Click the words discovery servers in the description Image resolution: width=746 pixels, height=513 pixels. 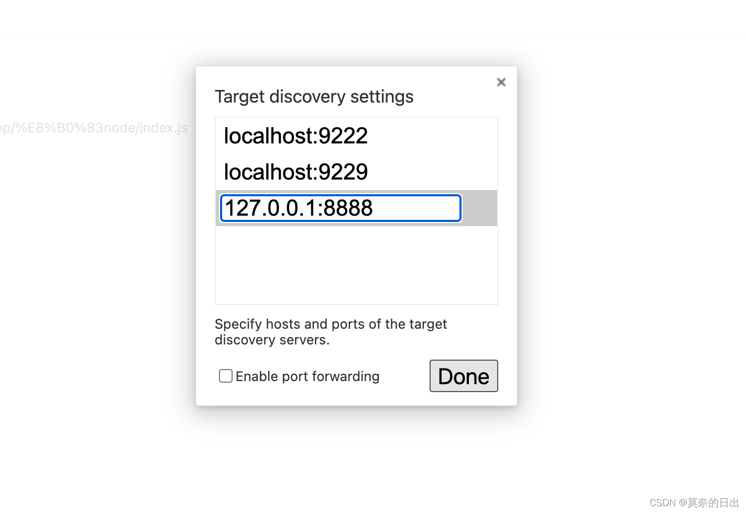(x=272, y=340)
